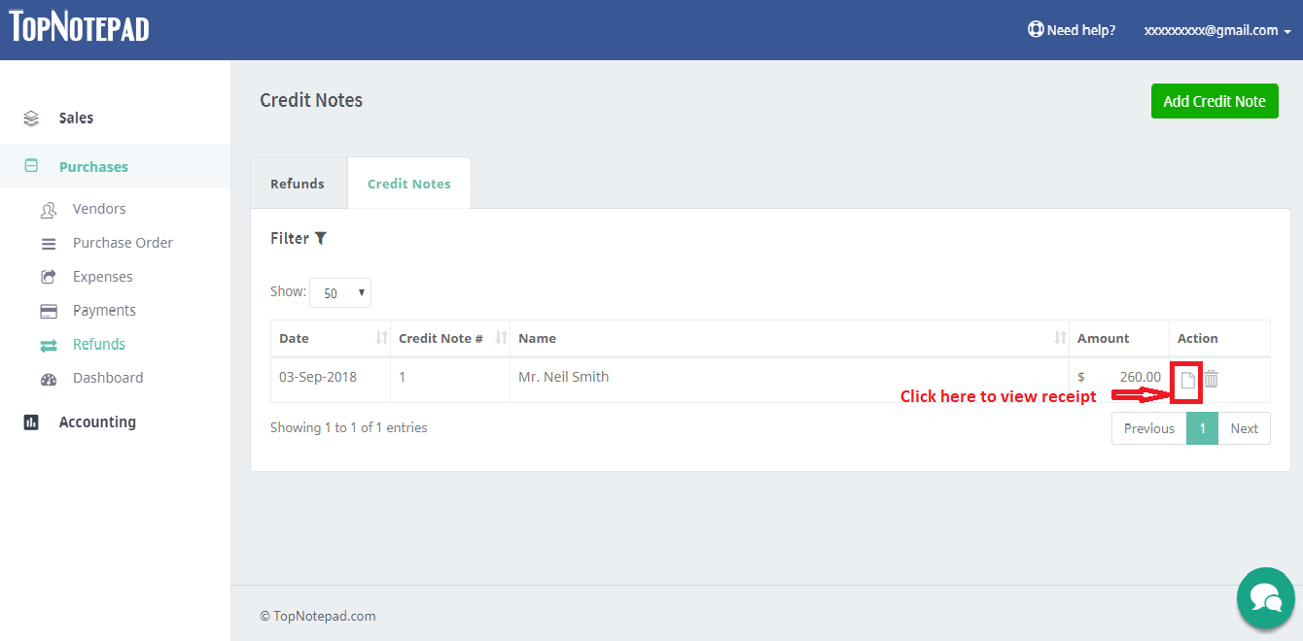Select the Credit Notes tab
The width and height of the screenshot is (1303, 641).
[409, 184]
